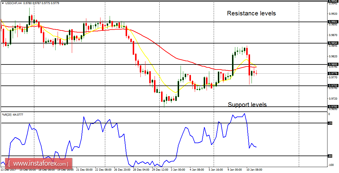The height and width of the screenshot is (173, 339).
Task: Select the 0.9950 price level label
Action: (x=333, y=1)
